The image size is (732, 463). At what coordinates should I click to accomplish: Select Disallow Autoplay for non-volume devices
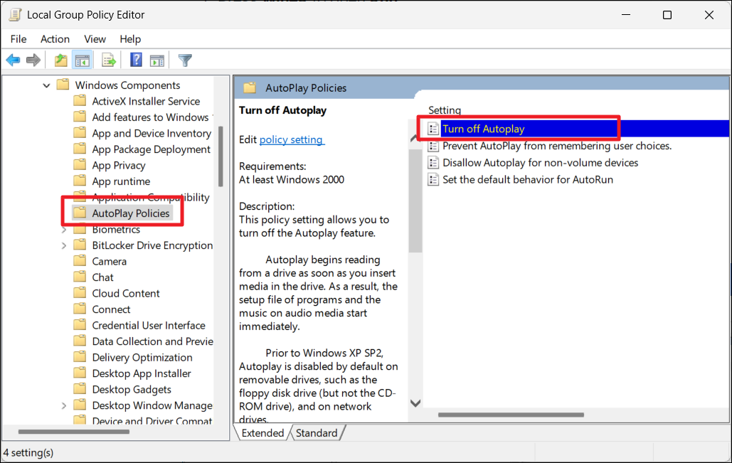[540, 163]
